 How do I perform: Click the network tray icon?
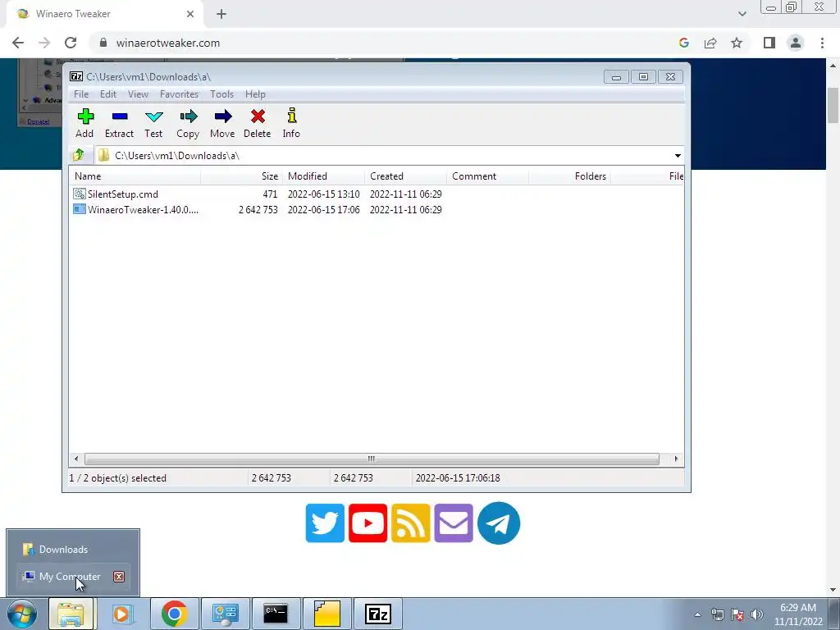click(x=717, y=614)
